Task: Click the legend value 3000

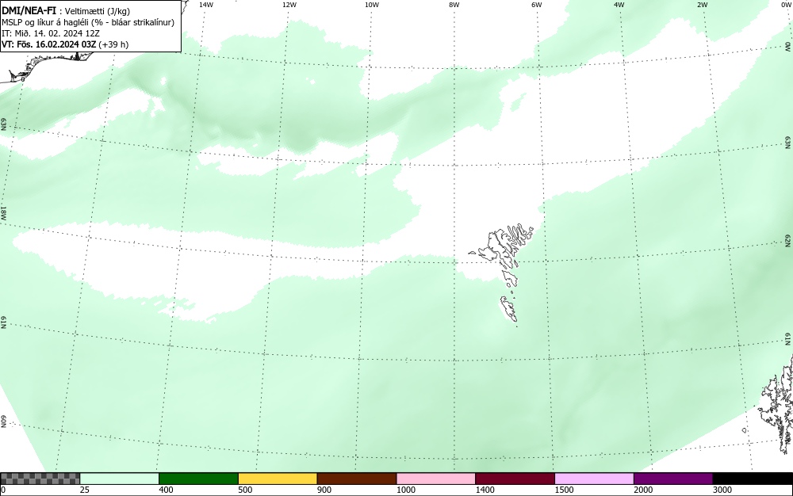Action: (722, 490)
